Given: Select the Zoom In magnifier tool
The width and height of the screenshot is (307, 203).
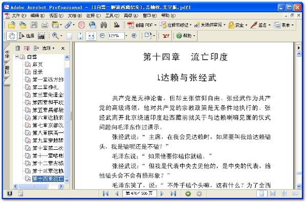Looking at the screenshot, I should (x=55, y=36).
